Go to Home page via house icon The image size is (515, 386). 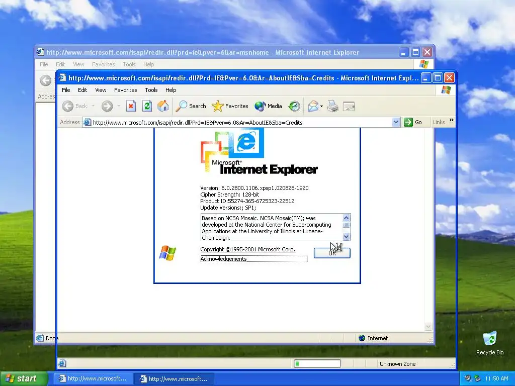163,106
